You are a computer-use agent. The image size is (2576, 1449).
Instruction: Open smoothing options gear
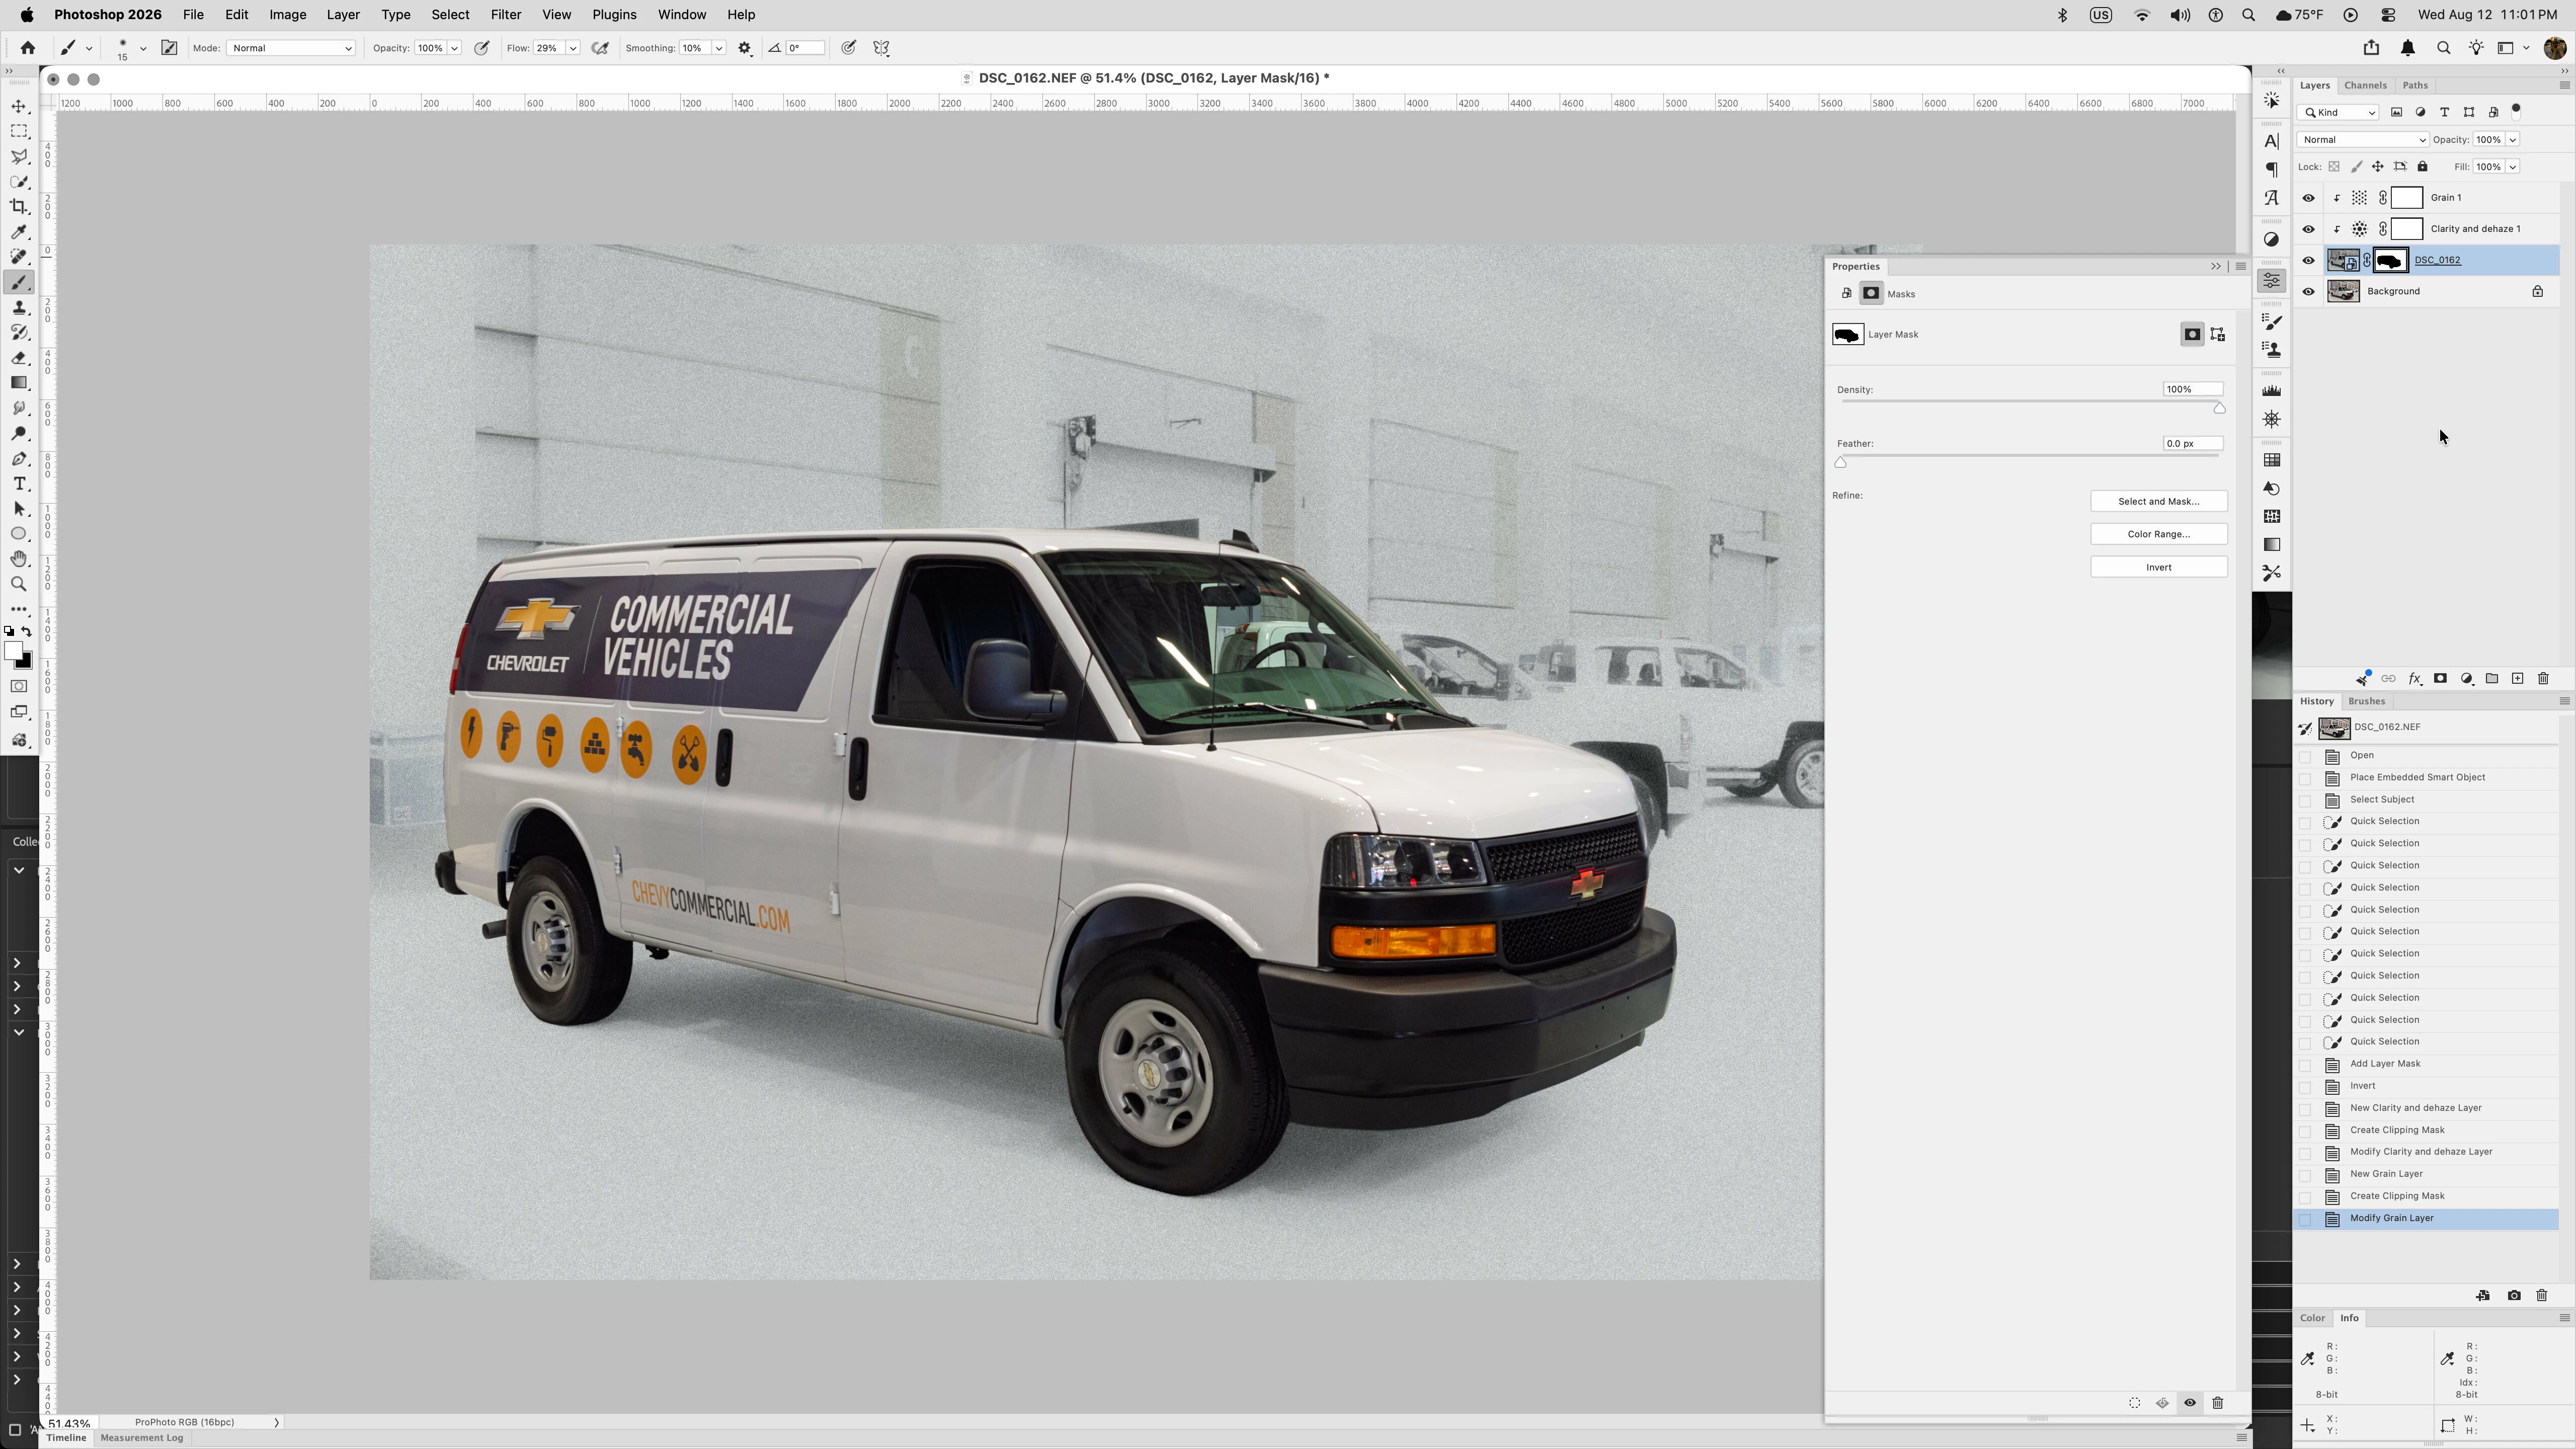tap(745, 48)
